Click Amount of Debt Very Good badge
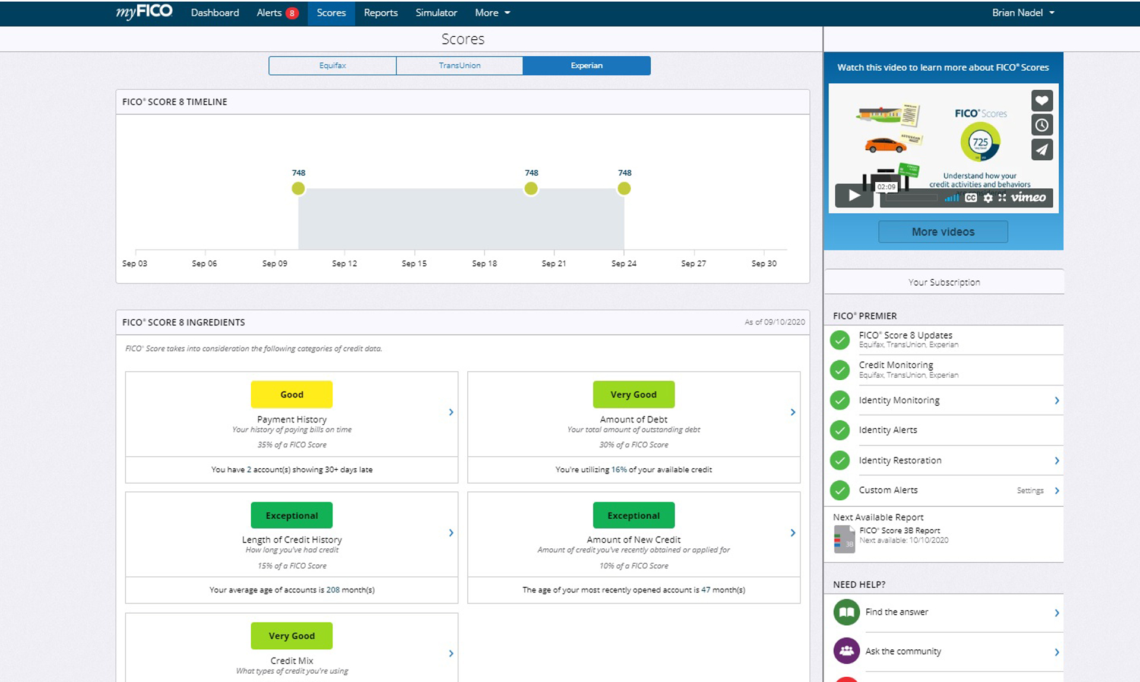This screenshot has height=682, width=1140. pyautogui.click(x=634, y=394)
